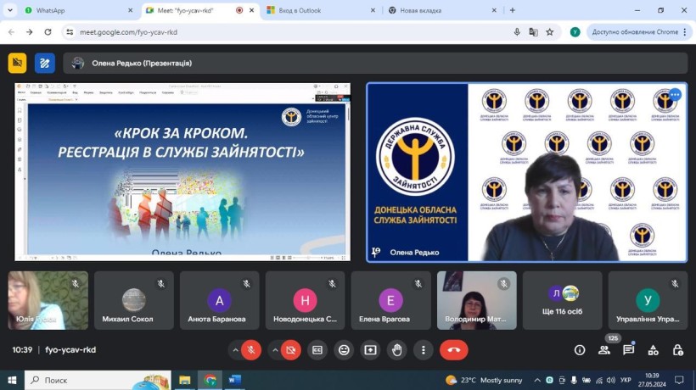Click microphone permission icon in address bar
Viewport: 696px width, 390px height.
(517, 32)
